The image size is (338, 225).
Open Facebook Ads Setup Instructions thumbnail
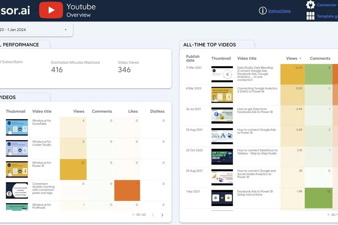click(222, 198)
